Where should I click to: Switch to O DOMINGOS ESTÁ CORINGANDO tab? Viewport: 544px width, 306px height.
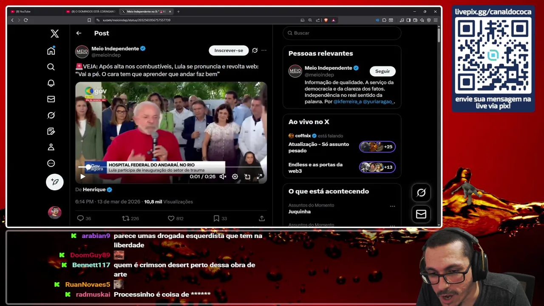[x=91, y=11]
